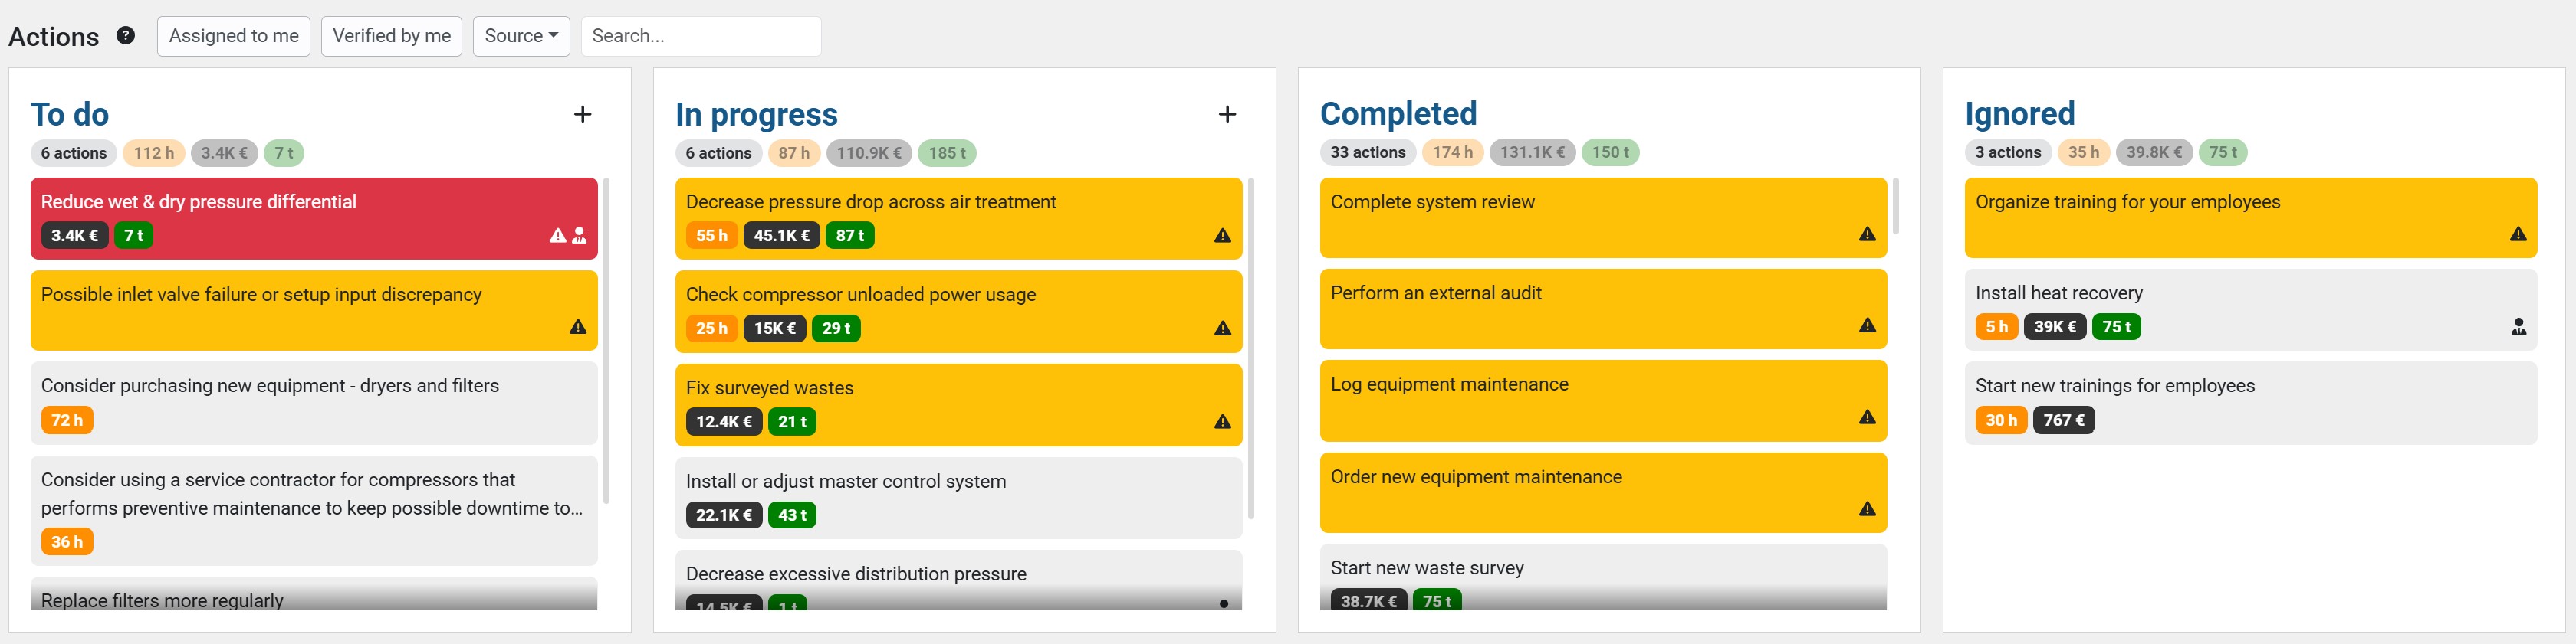Click the assigned user icon on Reduce wet & dry card
Viewport: 2576px width, 644px height.
coord(579,236)
